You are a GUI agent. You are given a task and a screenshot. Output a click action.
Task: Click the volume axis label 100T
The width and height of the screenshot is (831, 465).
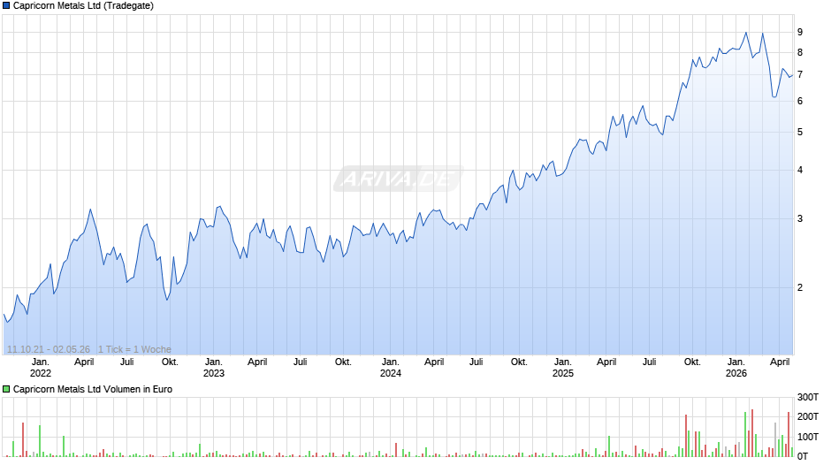pos(808,437)
